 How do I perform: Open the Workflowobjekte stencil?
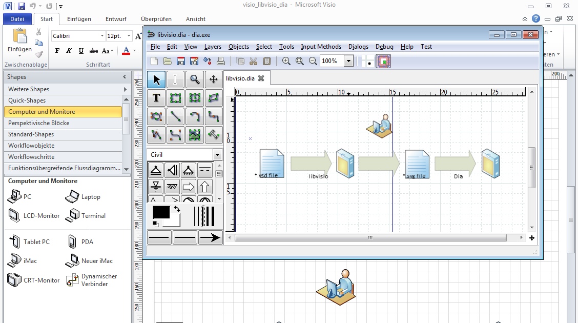[x=63, y=146]
